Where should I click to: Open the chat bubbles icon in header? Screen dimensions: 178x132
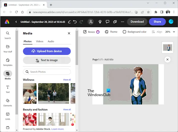115,22
